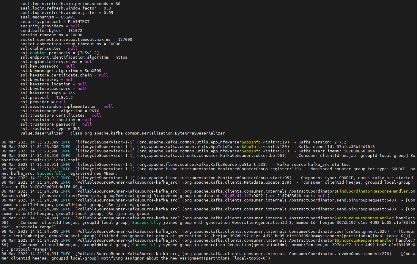Click 'ssl.enabled.protocols = [TLSv1.2]' line

coord(60,53)
